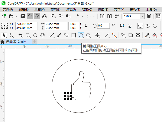
Task: Select the Drop Shadow tool
Action: [x=131, y=35]
